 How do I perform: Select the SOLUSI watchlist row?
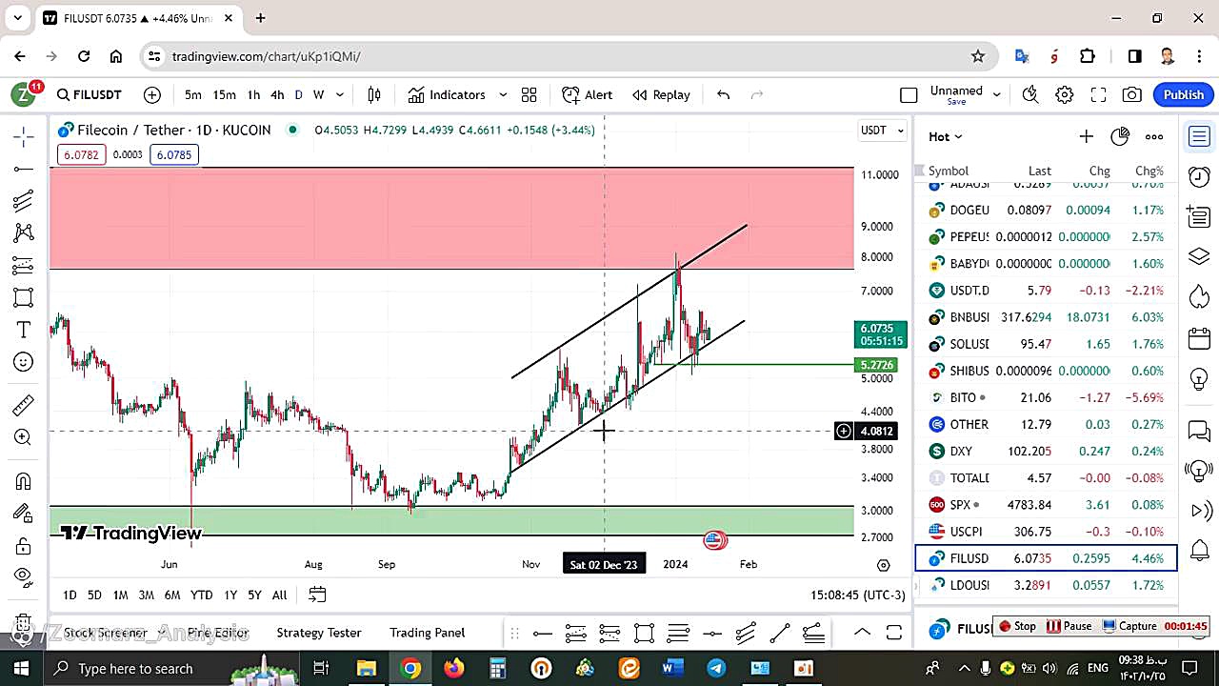pyautogui.click(x=1046, y=344)
